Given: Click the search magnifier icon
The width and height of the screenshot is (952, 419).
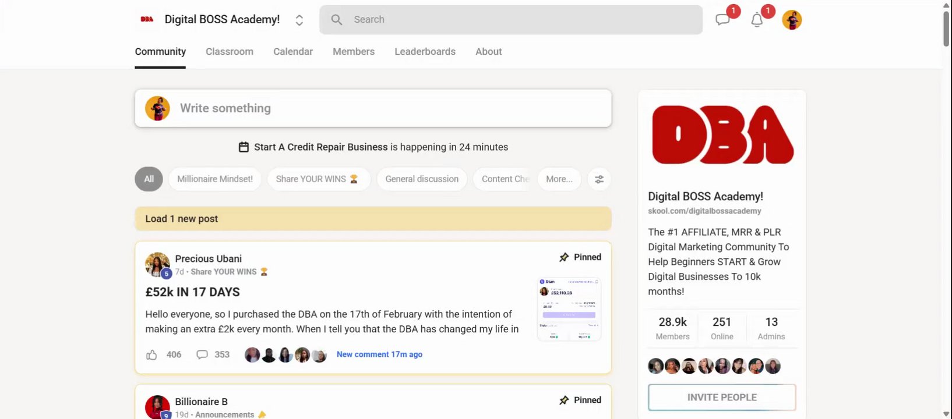Looking at the screenshot, I should (x=337, y=19).
